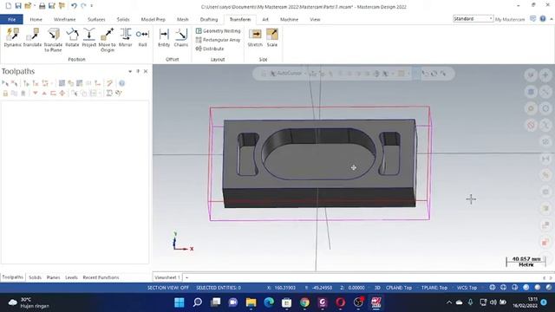The width and height of the screenshot is (555, 312).
Task: Close the Toolpaths panel
Action: (146, 71)
